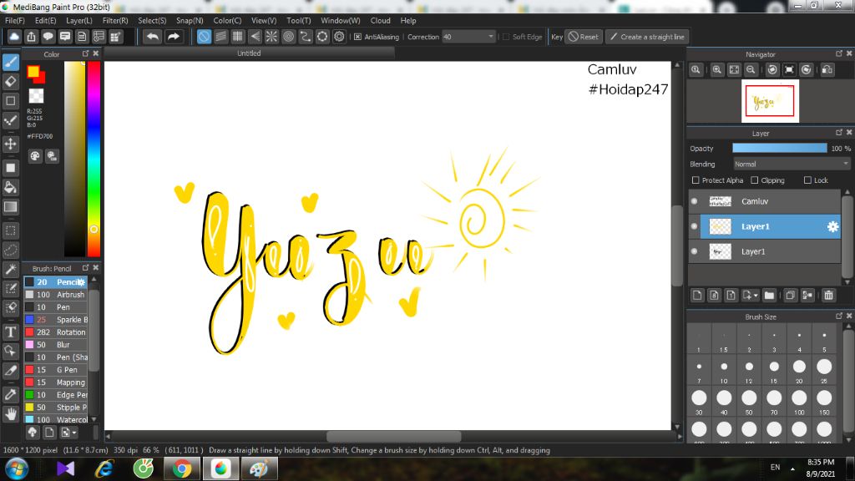855x481 pixels.
Task: Select the Hand tool
Action: tap(10, 414)
